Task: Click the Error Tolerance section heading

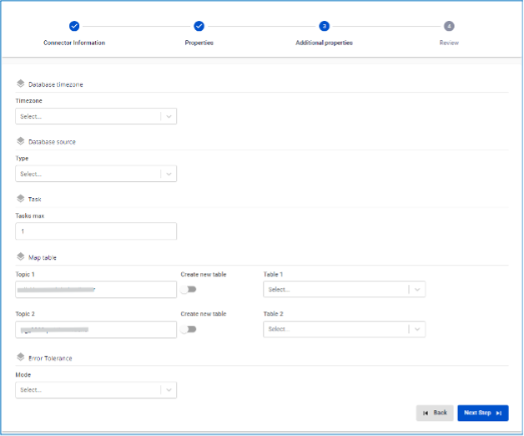Action: click(x=50, y=358)
